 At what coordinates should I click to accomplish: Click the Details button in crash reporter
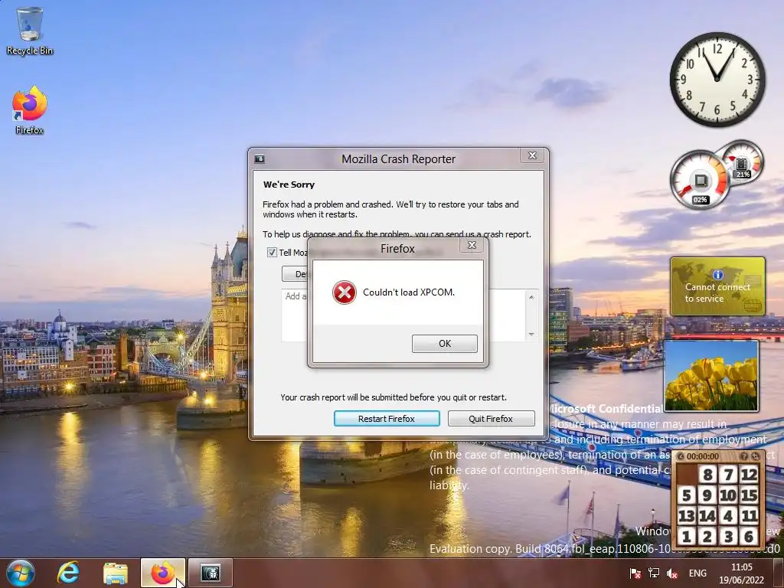coord(295,274)
